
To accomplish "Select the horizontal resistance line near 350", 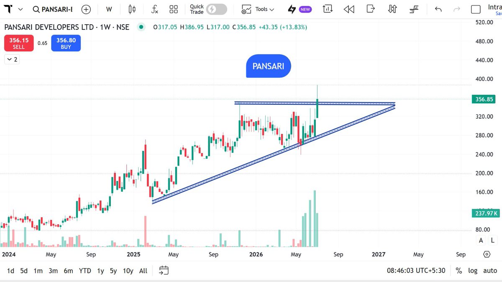I will tap(315, 103).
